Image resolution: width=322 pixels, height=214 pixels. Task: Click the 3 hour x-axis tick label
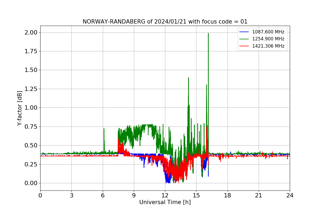click(x=71, y=196)
